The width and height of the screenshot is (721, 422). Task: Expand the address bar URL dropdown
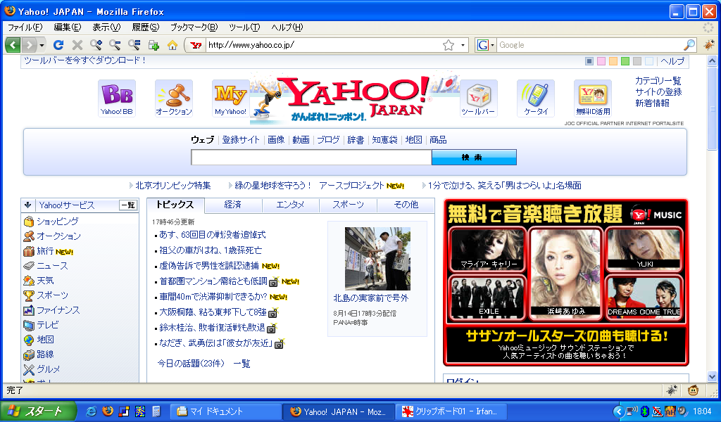pyautogui.click(x=463, y=45)
